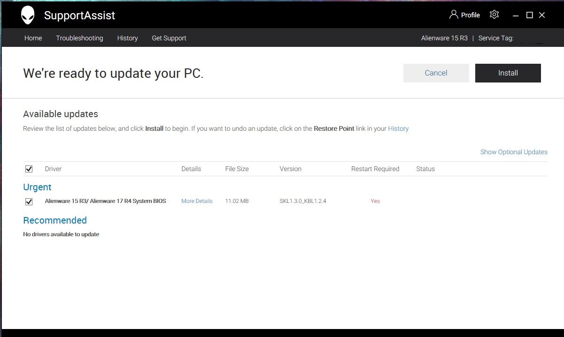
Task: Select the Alienware 15 R3/ 17 R4 System BIOS name
Action: pyautogui.click(x=105, y=201)
